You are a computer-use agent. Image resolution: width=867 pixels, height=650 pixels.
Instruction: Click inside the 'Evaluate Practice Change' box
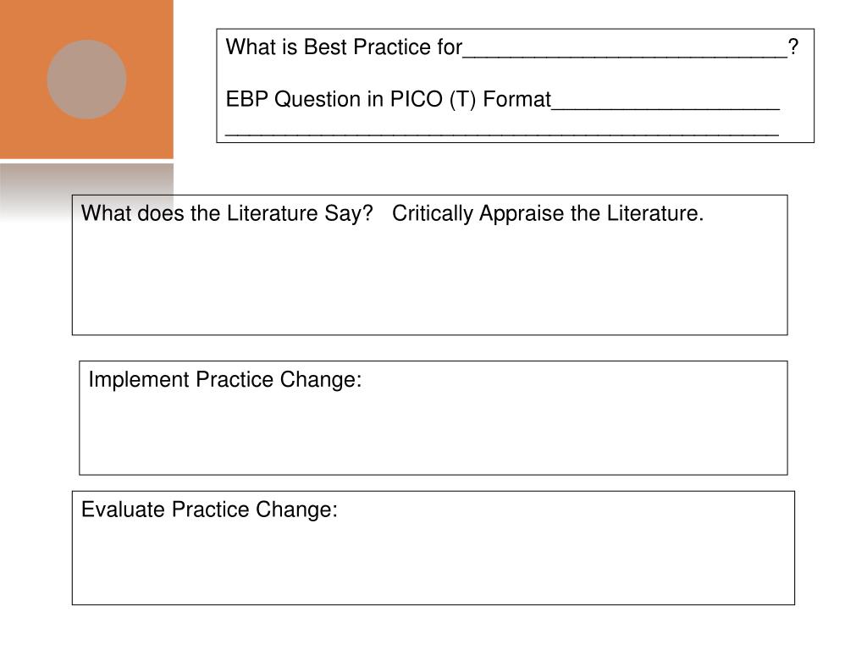(x=433, y=548)
